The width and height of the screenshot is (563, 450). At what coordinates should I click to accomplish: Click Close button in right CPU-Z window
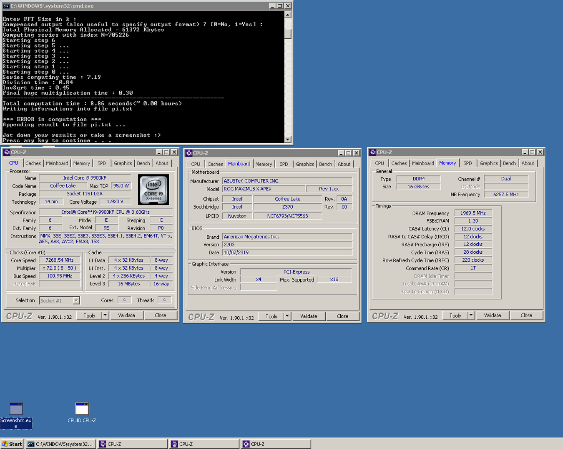526,315
